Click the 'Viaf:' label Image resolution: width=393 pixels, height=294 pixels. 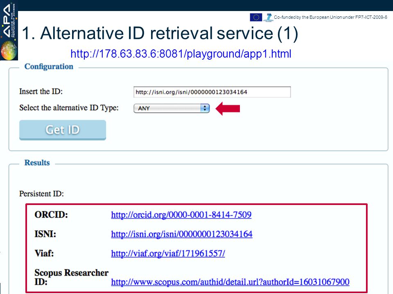point(44,254)
